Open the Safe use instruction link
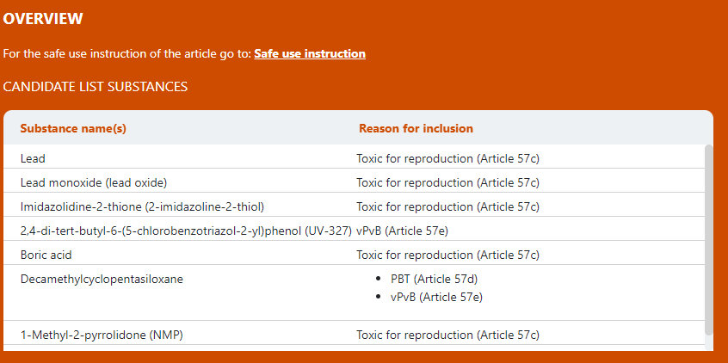The image size is (728, 363). (x=310, y=53)
